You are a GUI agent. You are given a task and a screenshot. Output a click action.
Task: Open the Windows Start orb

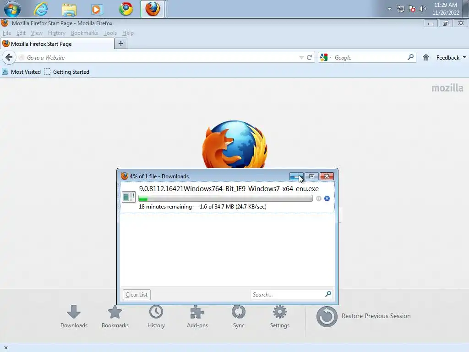(x=12, y=9)
